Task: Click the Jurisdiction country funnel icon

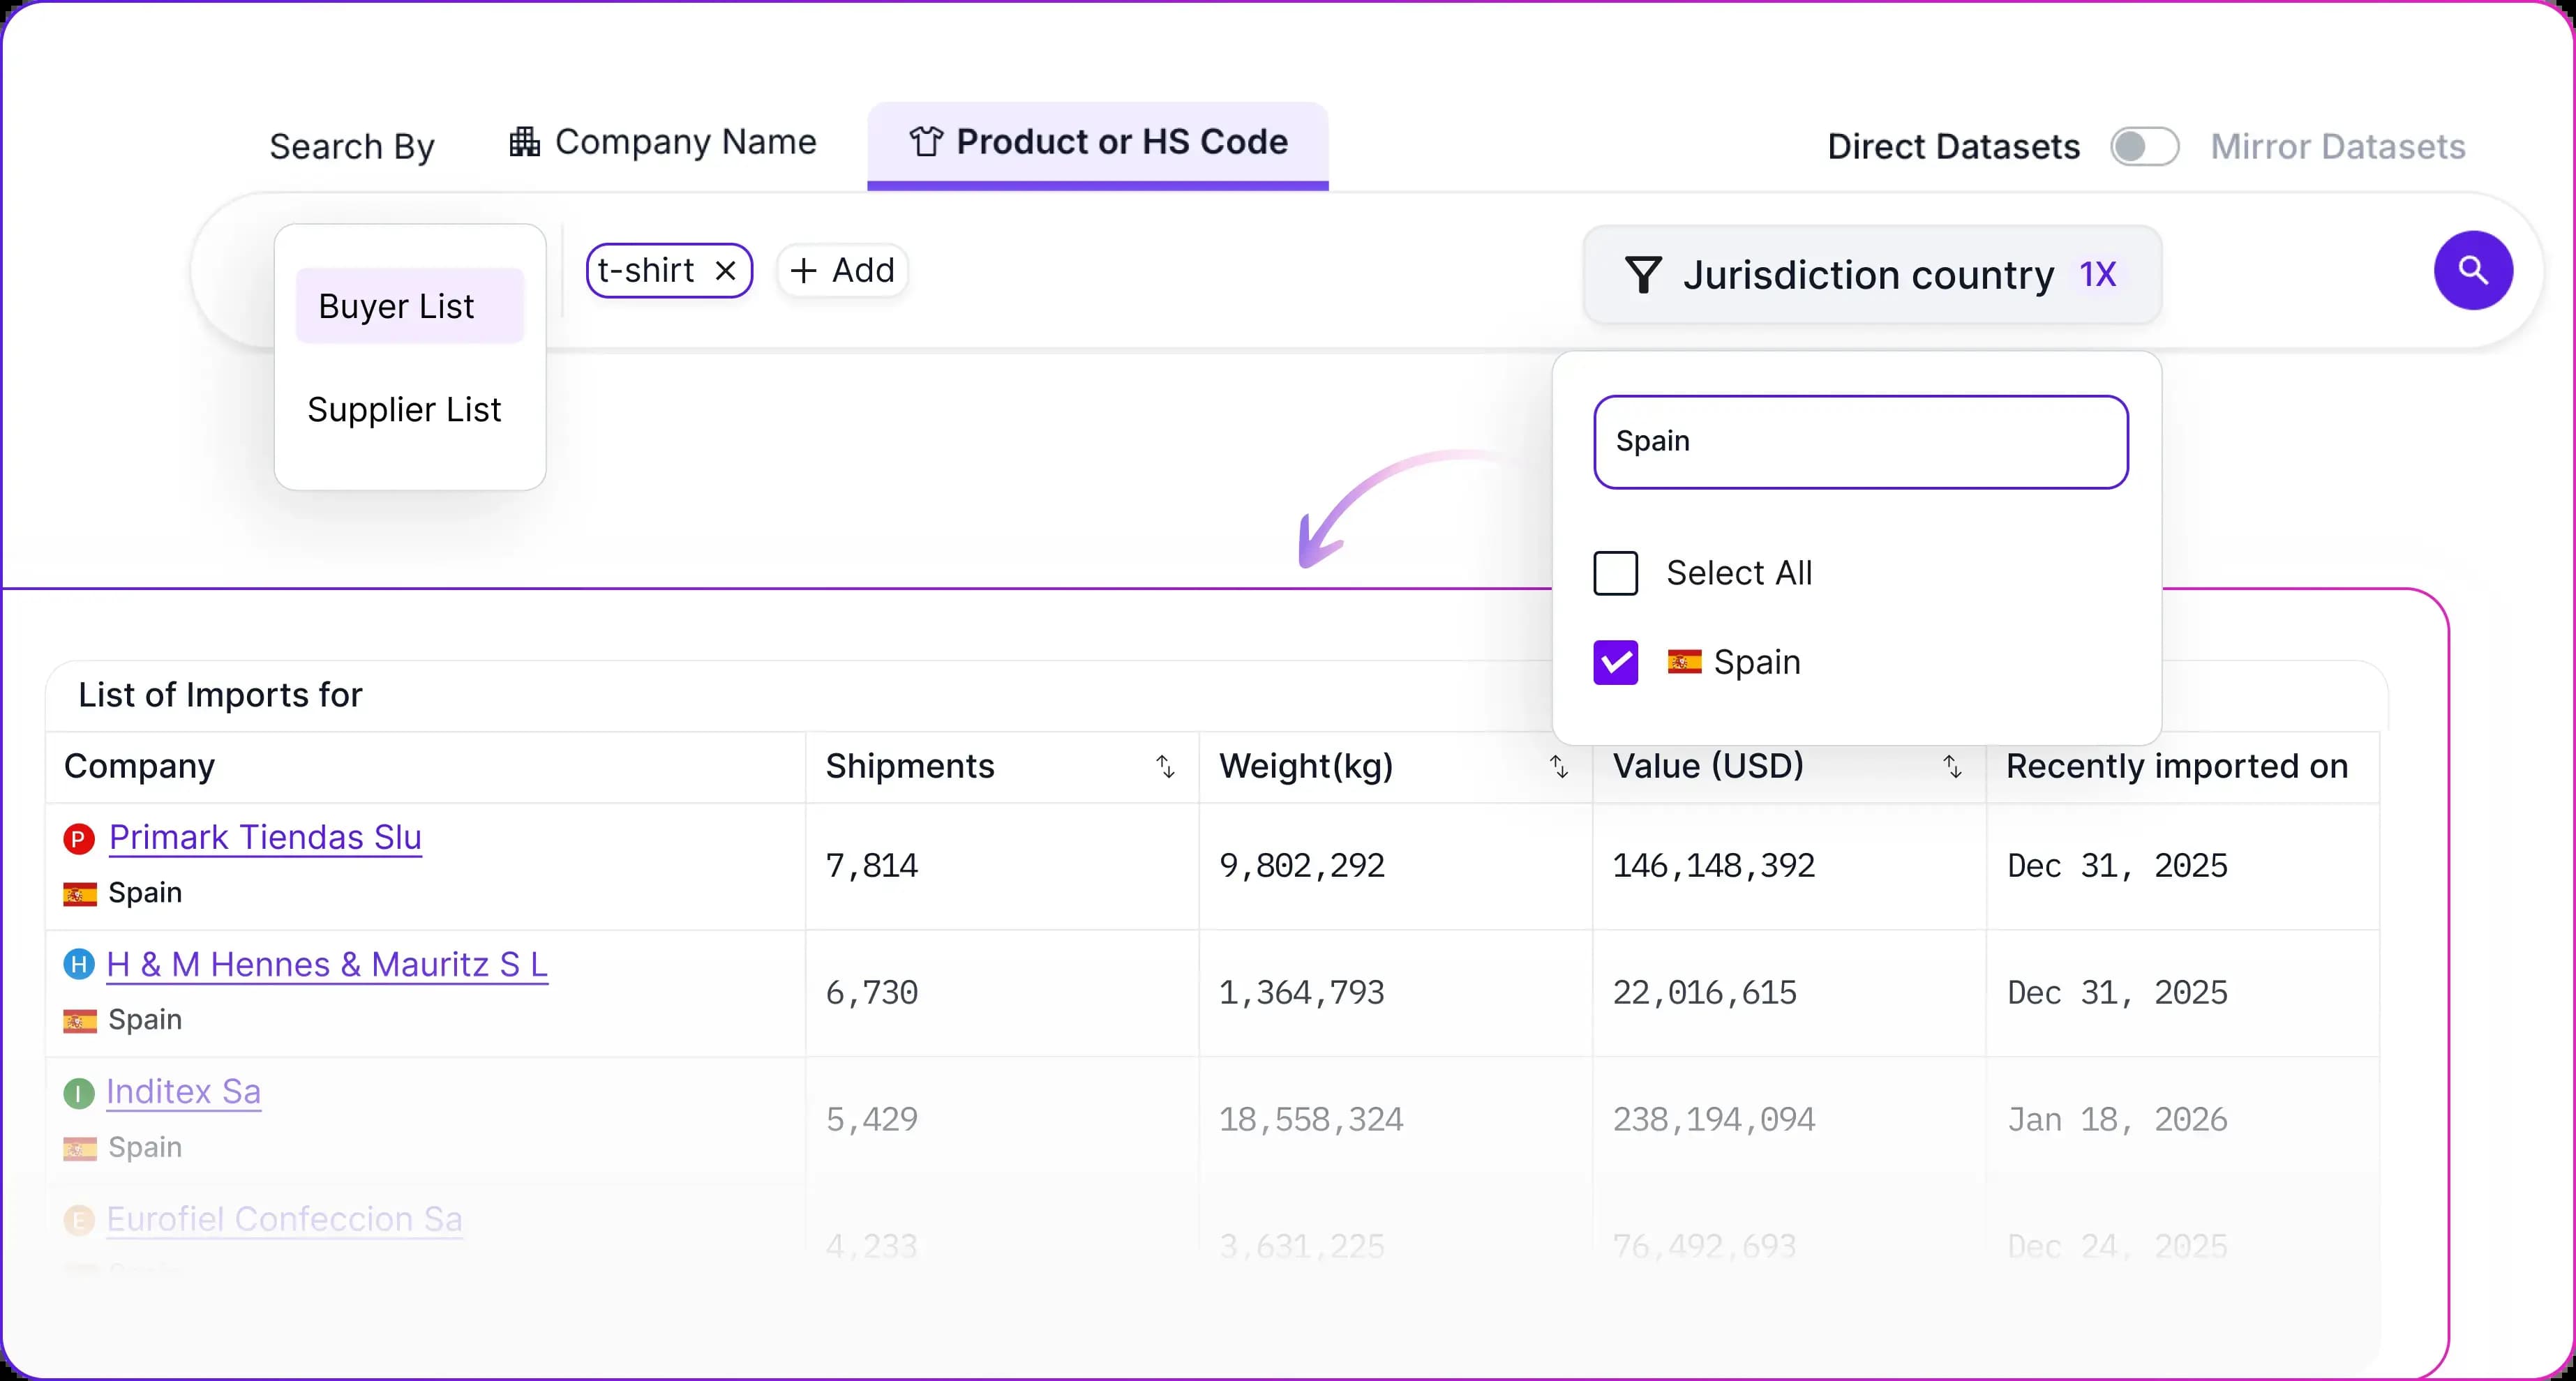Action: point(1643,275)
